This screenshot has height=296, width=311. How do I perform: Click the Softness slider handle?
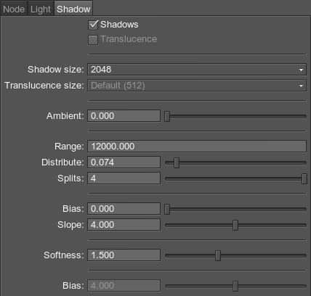point(218,255)
